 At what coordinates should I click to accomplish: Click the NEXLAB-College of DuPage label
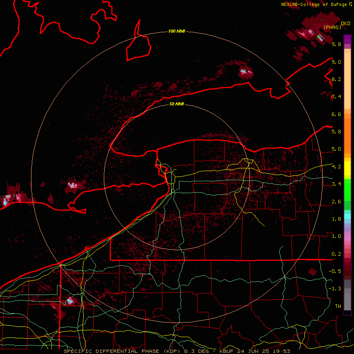coord(314,4)
